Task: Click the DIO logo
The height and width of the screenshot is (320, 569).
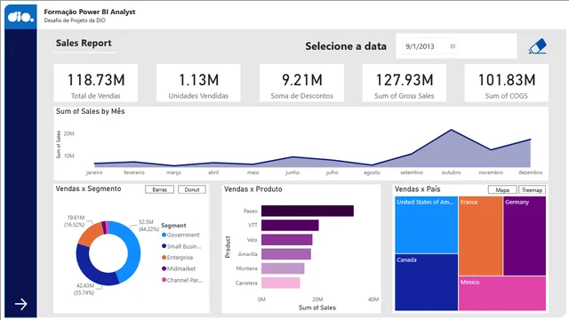Action: [x=20, y=17]
